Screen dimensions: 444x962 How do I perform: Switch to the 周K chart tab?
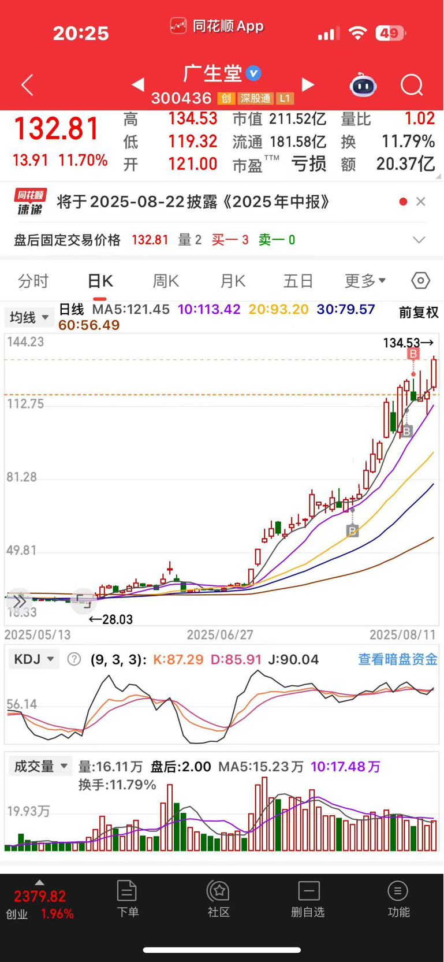pyautogui.click(x=166, y=281)
